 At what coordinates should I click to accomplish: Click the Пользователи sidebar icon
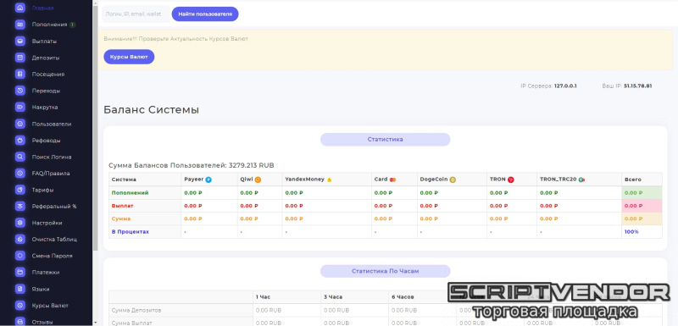click(x=19, y=124)
